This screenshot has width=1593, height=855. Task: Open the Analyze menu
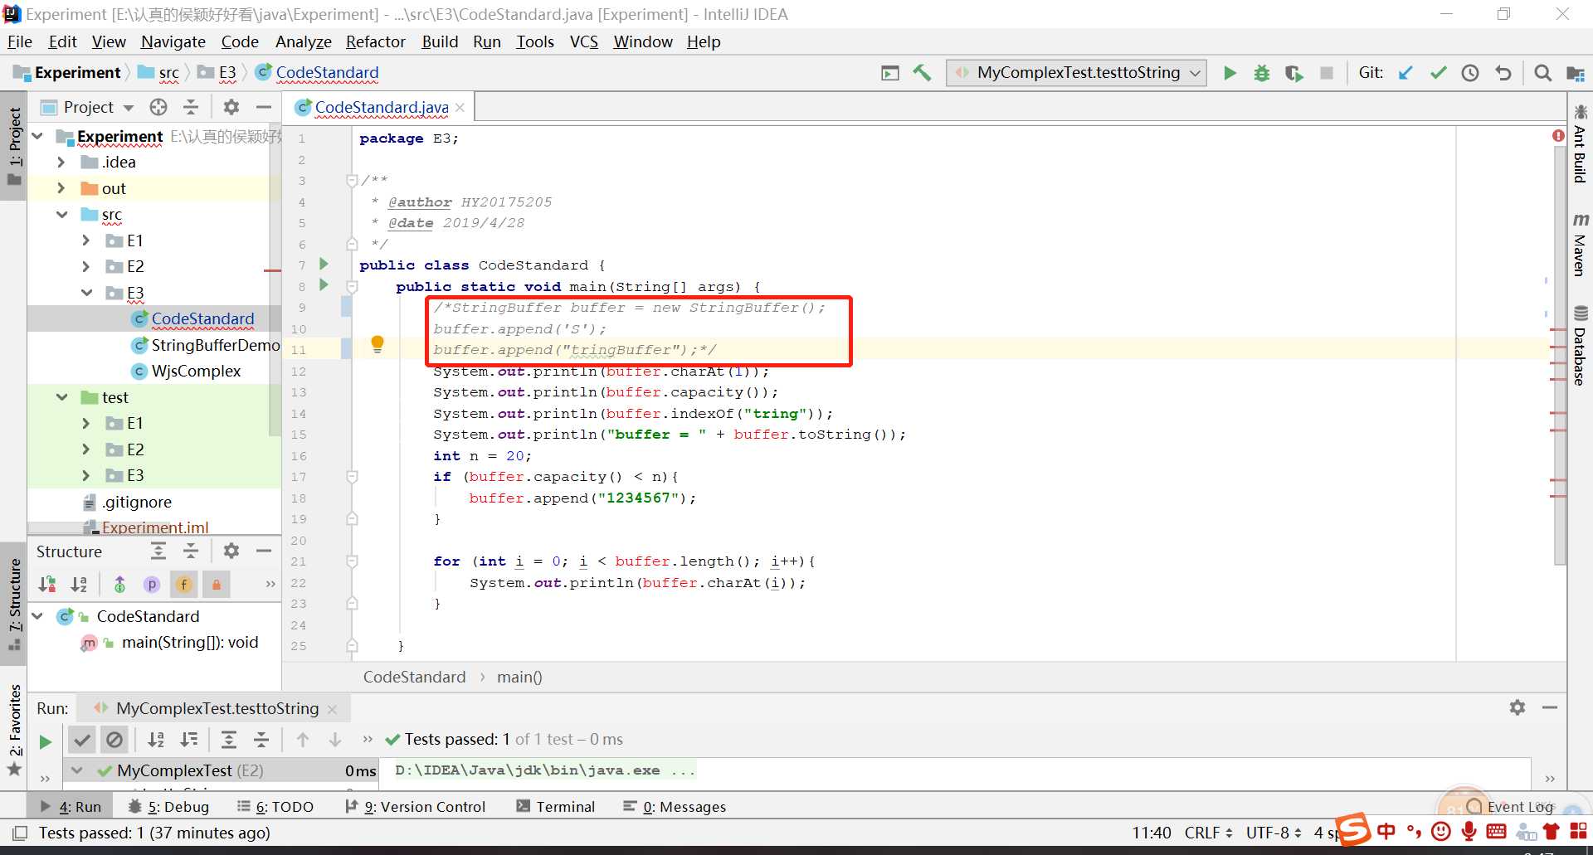[303, 41]
